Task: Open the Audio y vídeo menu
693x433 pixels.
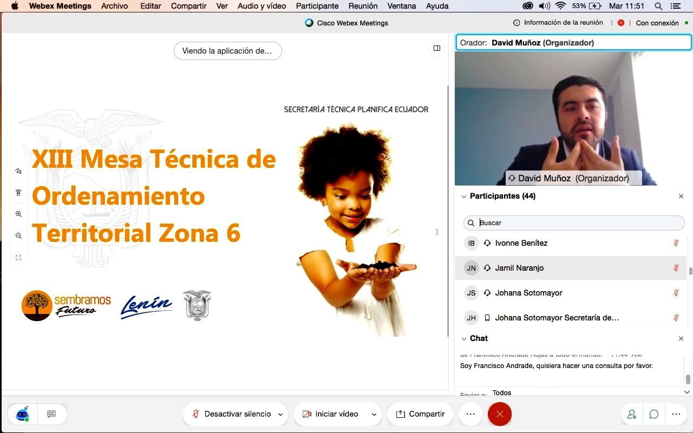Action: pyautogui.click(x=261, y=6)
